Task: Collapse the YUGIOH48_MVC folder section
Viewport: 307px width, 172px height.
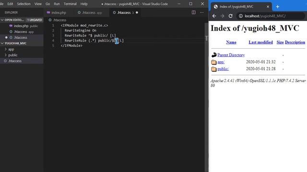Action: (x=2, y=43)
